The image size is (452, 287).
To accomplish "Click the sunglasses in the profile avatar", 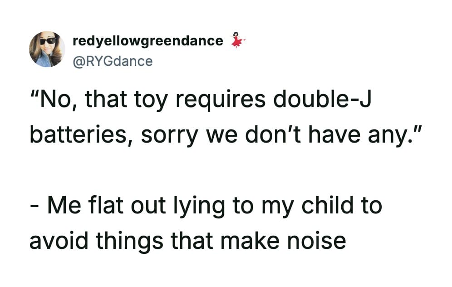I will 48,41.
